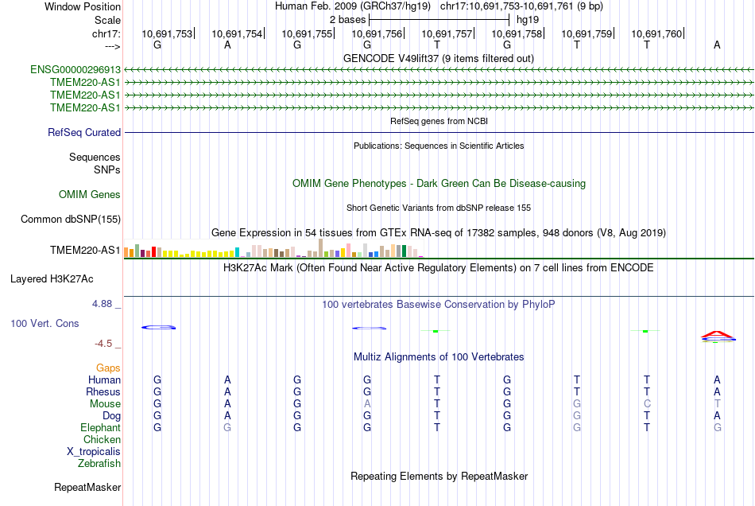Click the -4.5 PhyloP lower limit value
The width and height of the screenshot is (755, 506).
click(x=103, y=344)
